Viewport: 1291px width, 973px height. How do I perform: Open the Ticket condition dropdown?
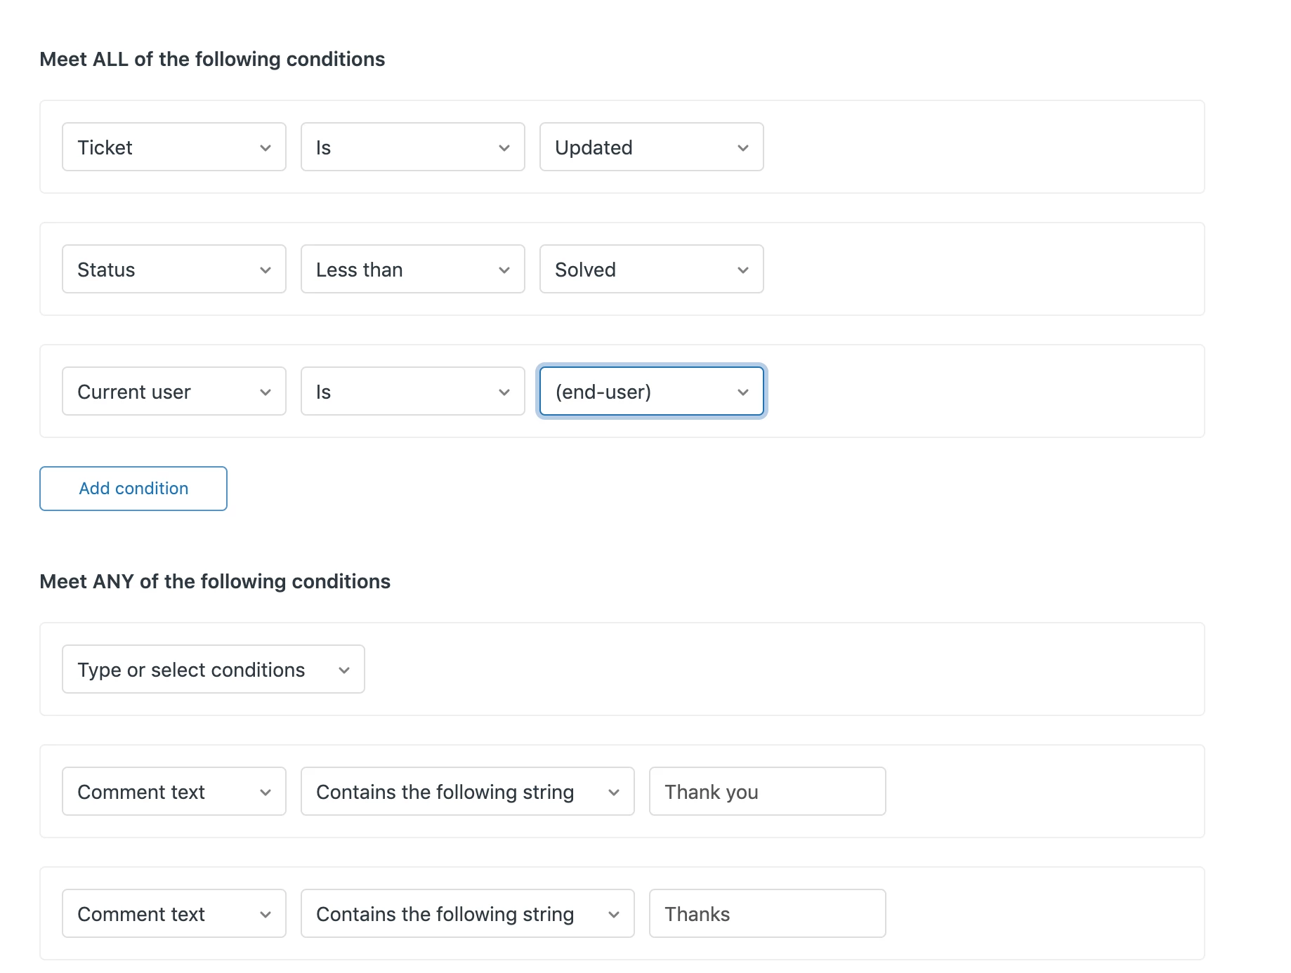(x=173, y=147)
